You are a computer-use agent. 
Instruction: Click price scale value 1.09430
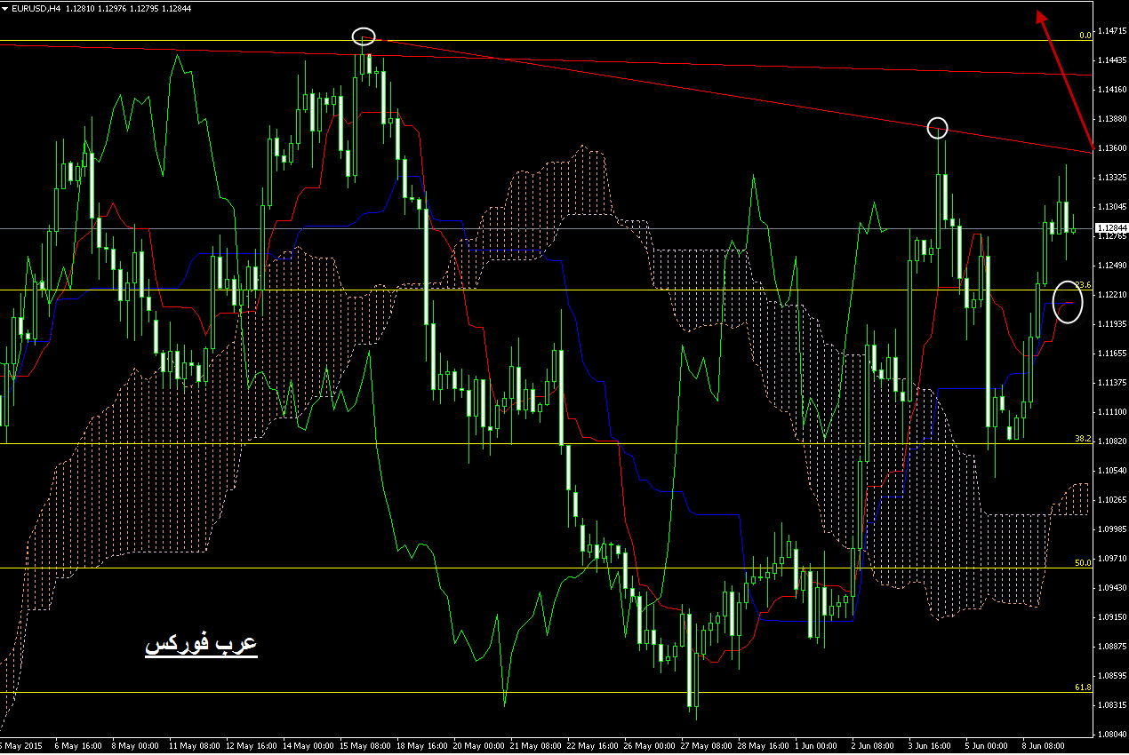(x=1111, y=588)
